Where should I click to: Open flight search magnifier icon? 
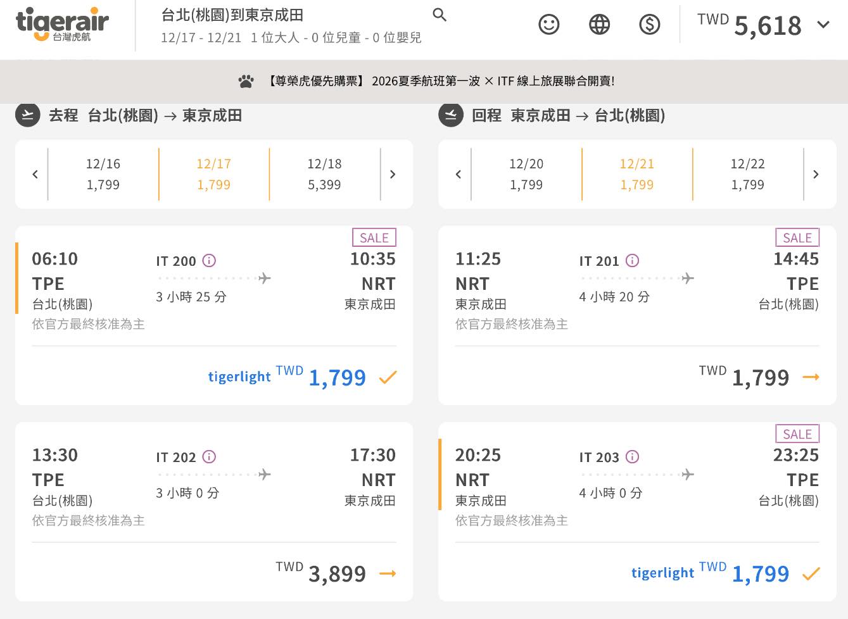tap(440, 15)
